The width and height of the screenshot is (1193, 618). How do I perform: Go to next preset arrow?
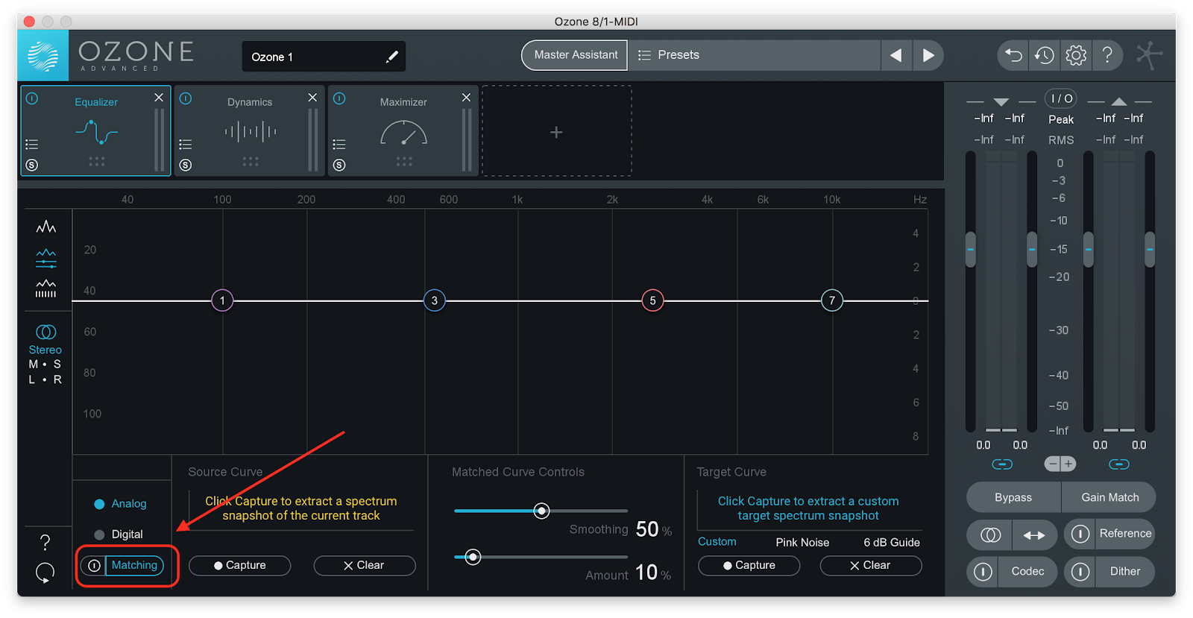tap(928, 55)
